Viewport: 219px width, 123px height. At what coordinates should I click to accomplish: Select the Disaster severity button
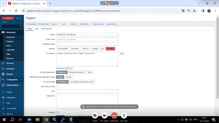click(111, 49)
